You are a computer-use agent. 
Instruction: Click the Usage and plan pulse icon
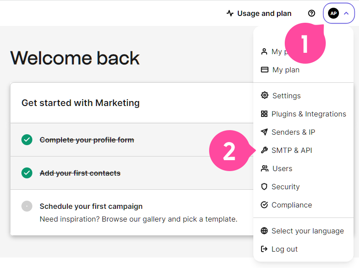point(230,14)
